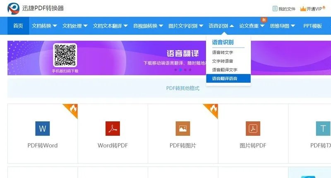Click 手机版扫码下载 caption text
The height and width of the screenshot is (178, 331).
65,71
